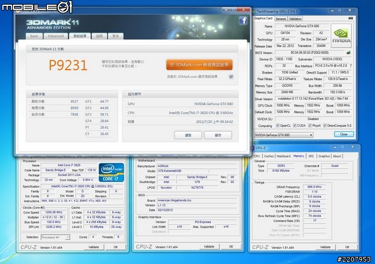Click the 讀取 load button in 3DMark
The image size is (375, 264).
[x=188, y=135]
